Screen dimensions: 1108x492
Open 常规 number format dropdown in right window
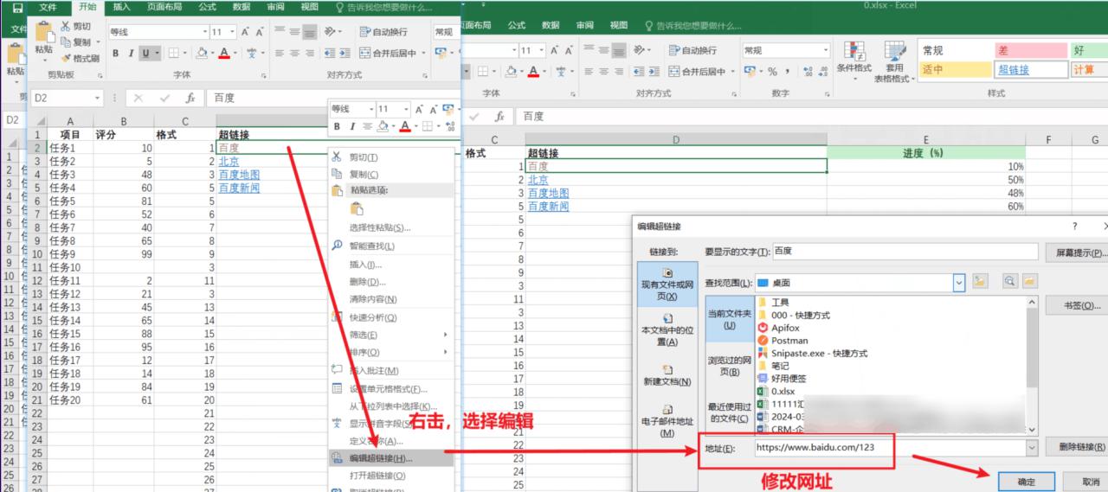(825, 51)
